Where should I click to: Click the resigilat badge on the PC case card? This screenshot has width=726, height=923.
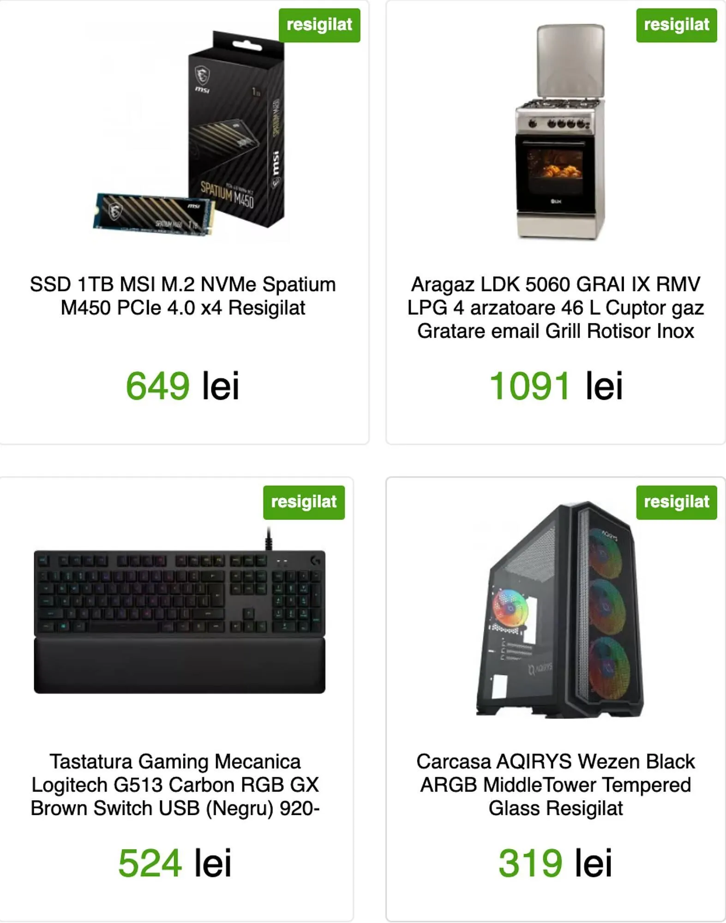[x=677, y=503]
